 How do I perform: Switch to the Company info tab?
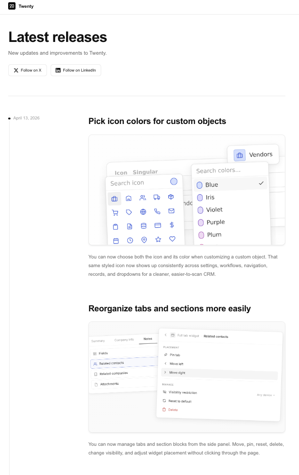point(124,340)
